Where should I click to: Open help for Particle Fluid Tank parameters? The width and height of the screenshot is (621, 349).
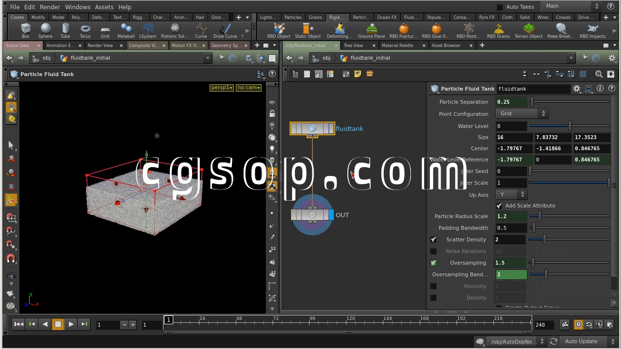[611, 89]
